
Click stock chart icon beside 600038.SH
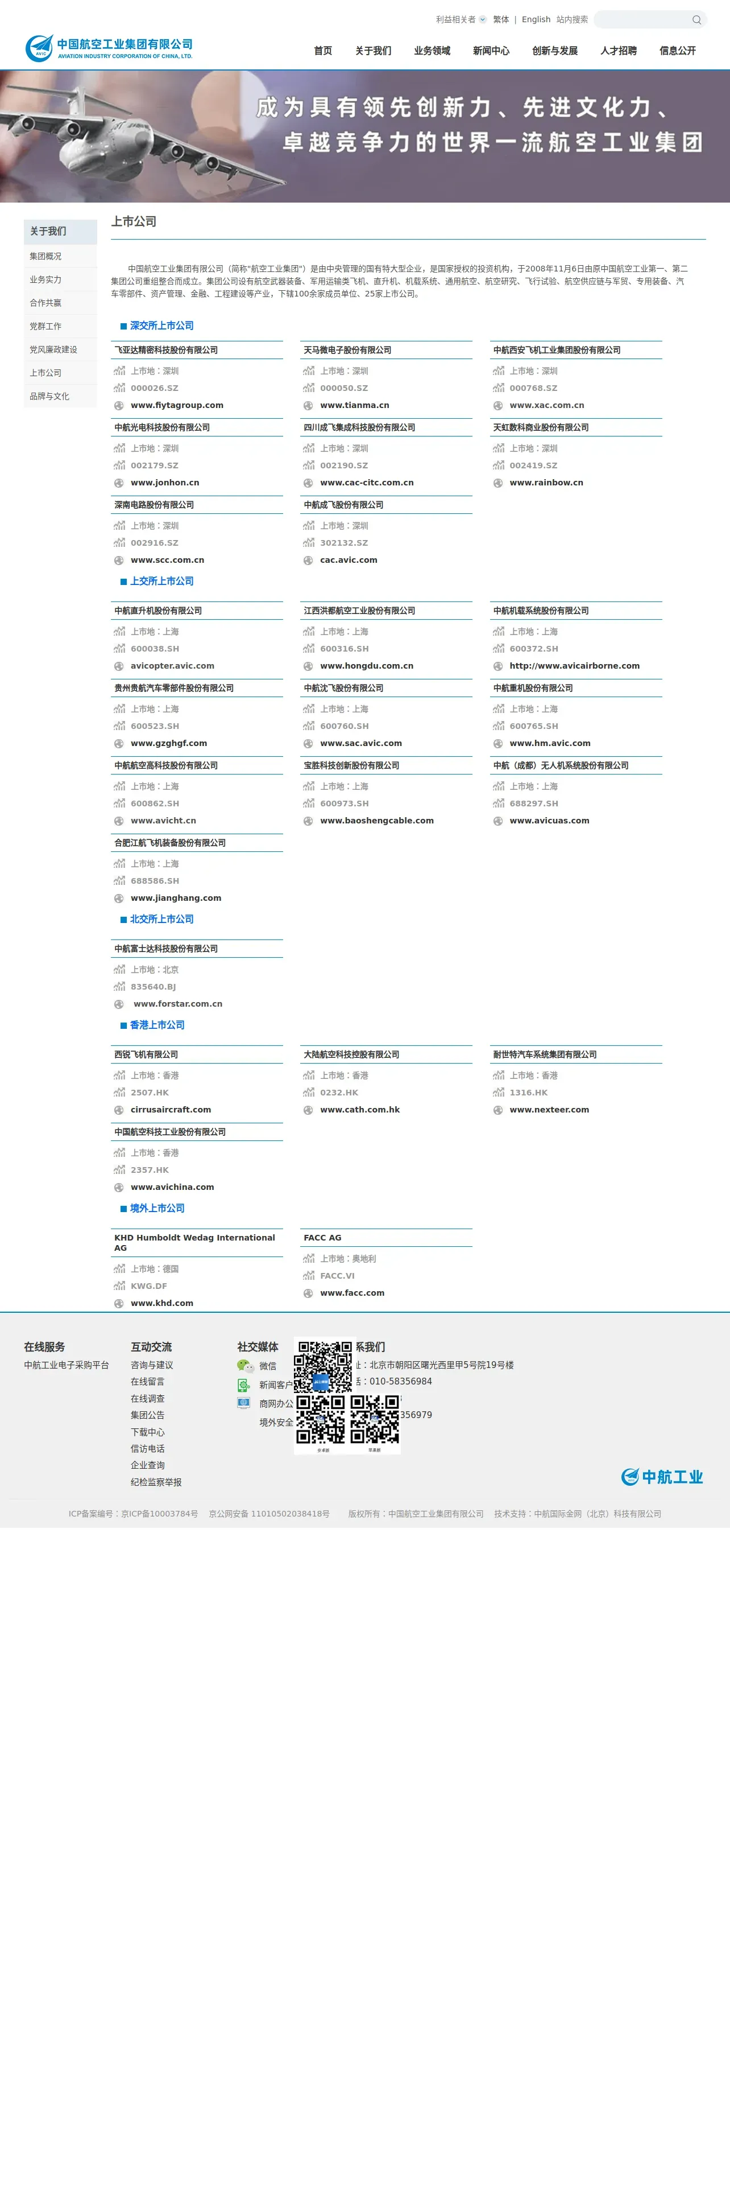pos(119,648)
